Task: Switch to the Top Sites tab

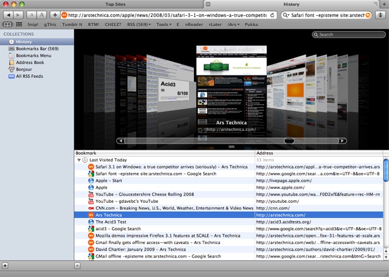Action: coord(115,4)
